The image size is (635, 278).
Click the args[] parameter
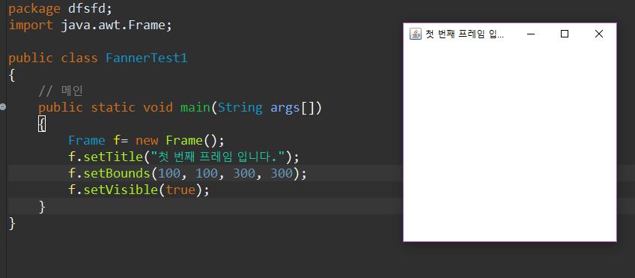tap(292, 107)
